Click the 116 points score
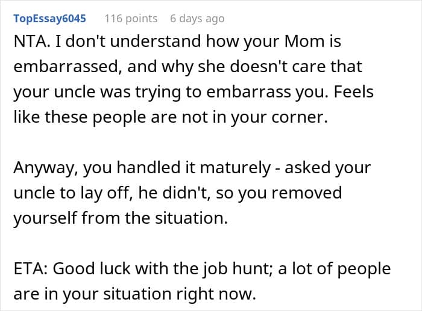The width and height of the screenshot is (422, 311). pos(131,18)
